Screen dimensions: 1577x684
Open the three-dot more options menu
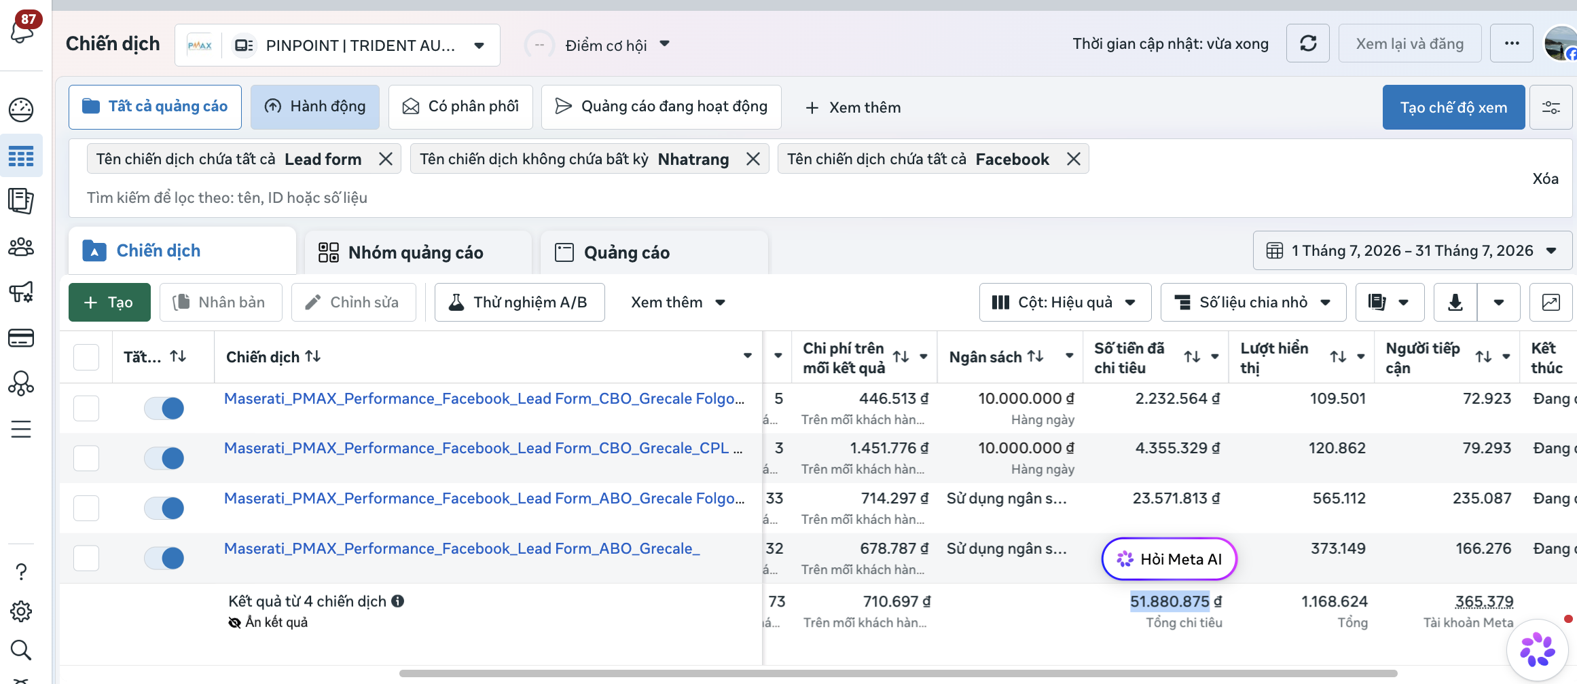pyautogui.click(x=1512, y=43)
